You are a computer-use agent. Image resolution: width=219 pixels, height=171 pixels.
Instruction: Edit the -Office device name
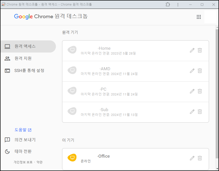click(x=192, y=158)
